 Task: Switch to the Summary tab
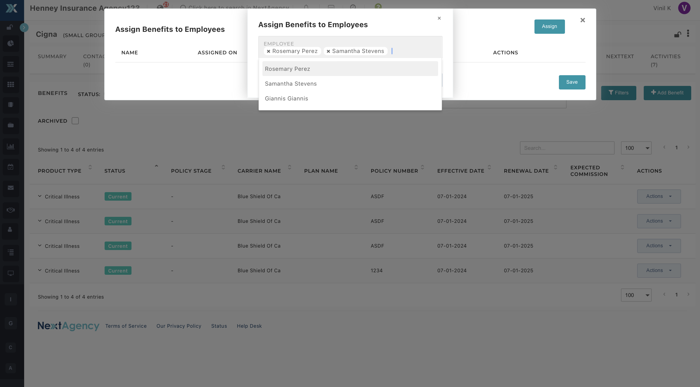pos(52,57)
